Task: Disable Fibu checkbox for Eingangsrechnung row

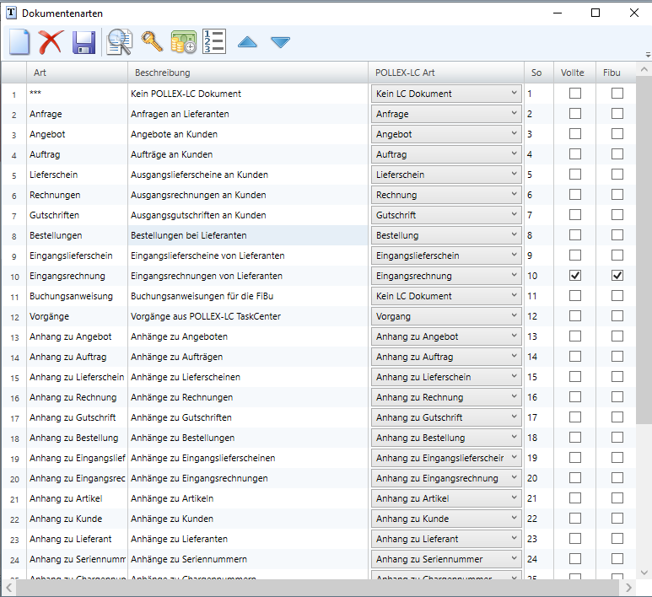Action: tap(617, 276)
